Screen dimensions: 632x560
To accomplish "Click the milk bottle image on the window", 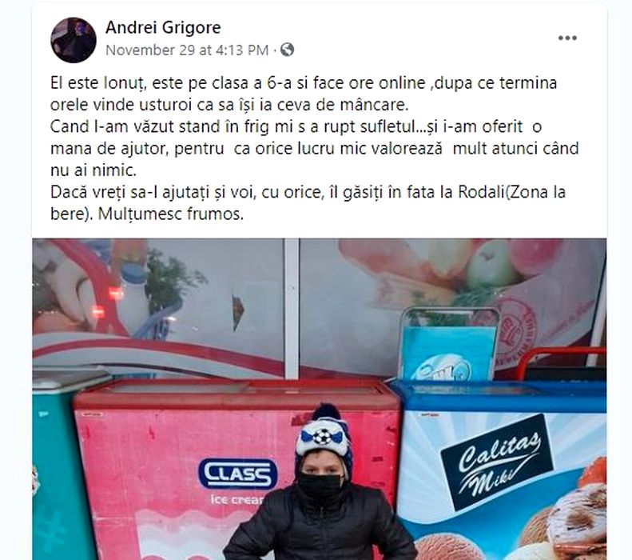I will pyautogui.click(x=133, y=296).
